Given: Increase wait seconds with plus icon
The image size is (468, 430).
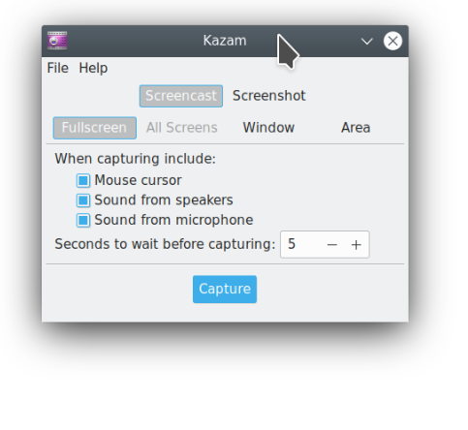Looking at the screenshot, I should [x=356, y=245].
